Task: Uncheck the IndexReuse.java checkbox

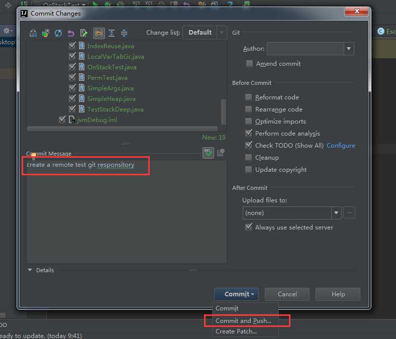Action: pyautogui.click(x=72, y=45)
